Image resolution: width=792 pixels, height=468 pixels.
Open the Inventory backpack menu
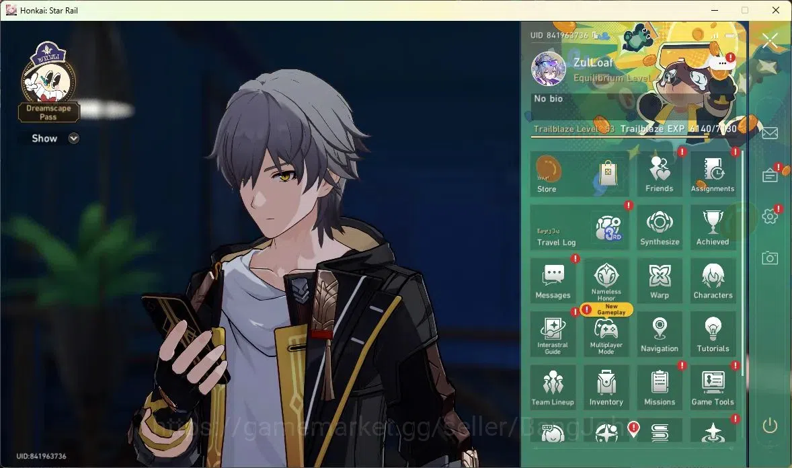[x=606, y=387]
